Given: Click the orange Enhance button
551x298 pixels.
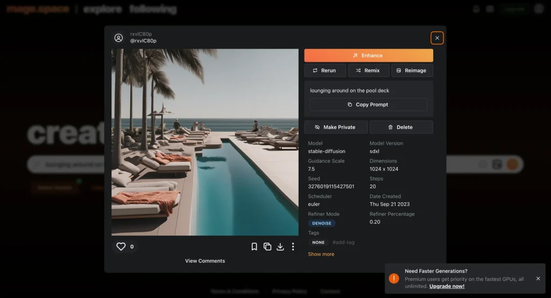Looking at the screenshot, I should coord(369,55).
